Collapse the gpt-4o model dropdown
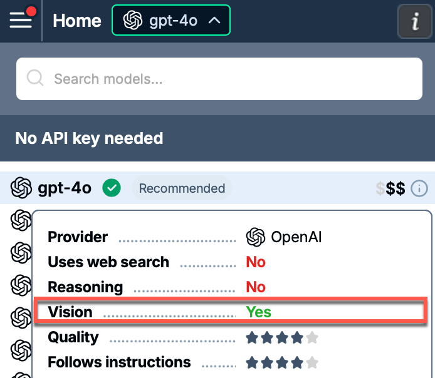 pos(171,20)
